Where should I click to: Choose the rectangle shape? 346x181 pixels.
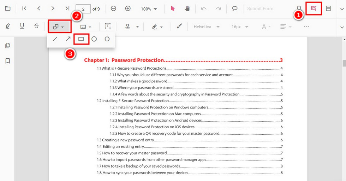(81, 39)
